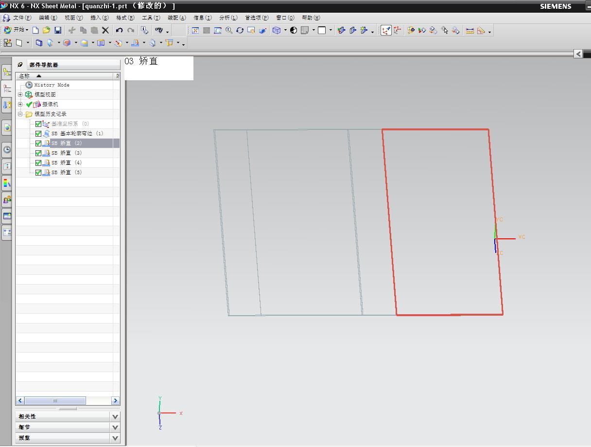This screenshot has height=447, width=591.
Task: Click the Open file folder icon
Action: click(x=46, y=30)
